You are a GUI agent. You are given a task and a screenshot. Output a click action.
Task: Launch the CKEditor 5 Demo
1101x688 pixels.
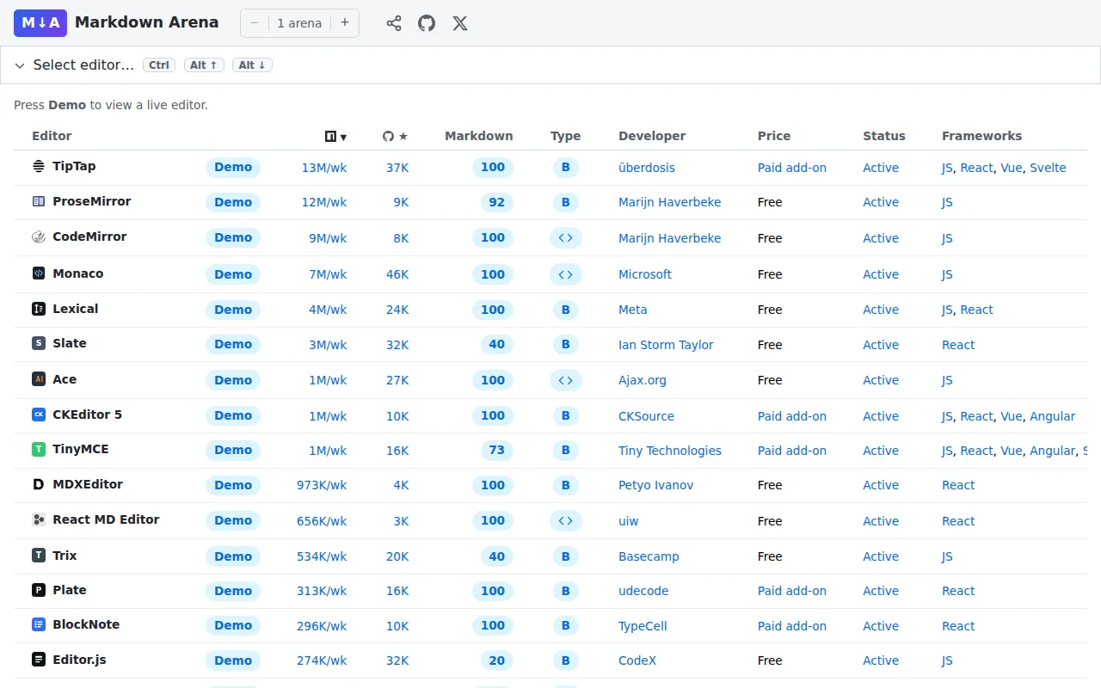coord(233,415)
